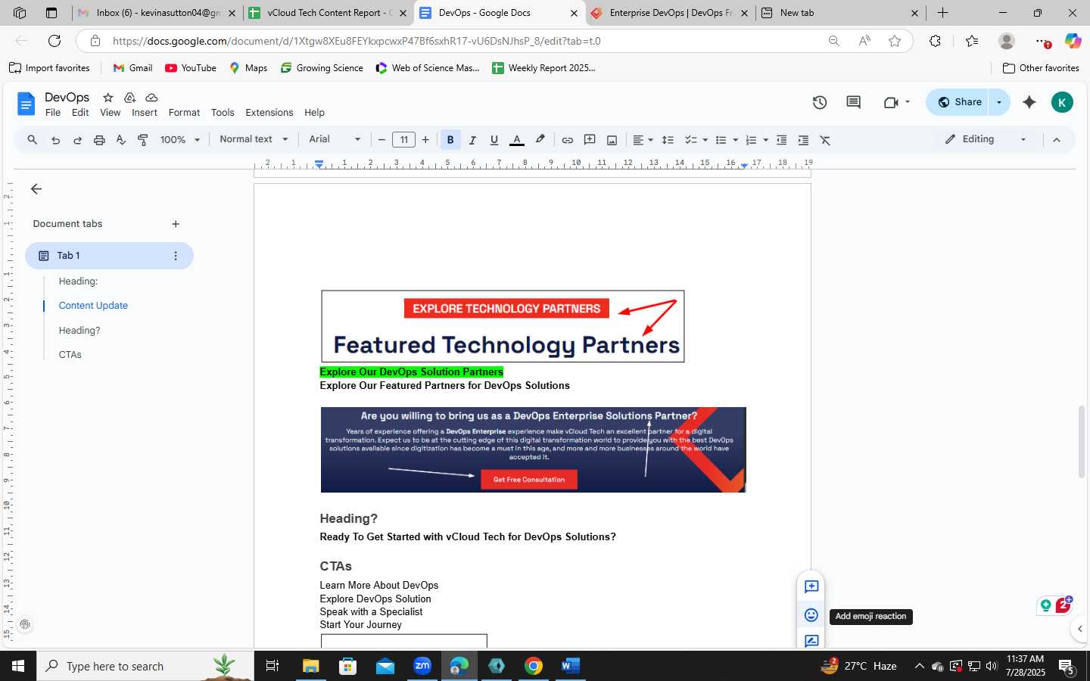Print the document

(x=99, y=140)
